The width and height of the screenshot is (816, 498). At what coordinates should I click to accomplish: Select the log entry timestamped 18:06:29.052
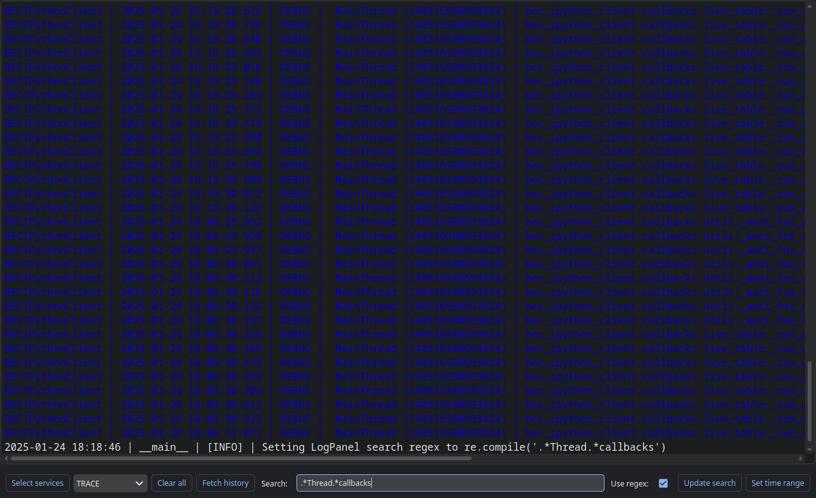pos(256,222)
